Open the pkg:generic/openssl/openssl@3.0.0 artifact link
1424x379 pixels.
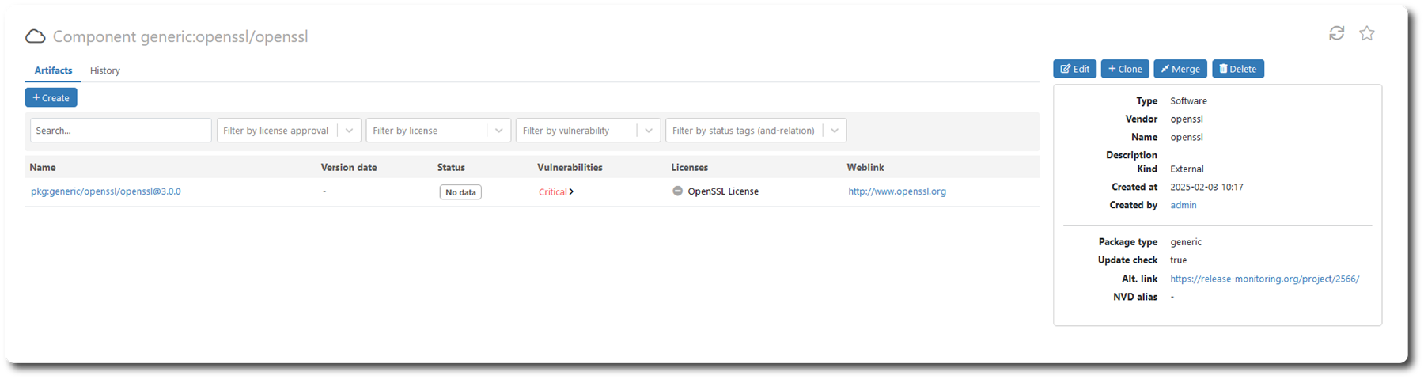(x=106, y=191)
